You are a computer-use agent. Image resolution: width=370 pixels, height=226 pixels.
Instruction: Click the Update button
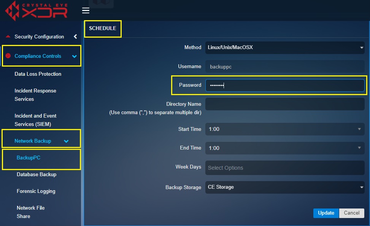pos(326,213)
